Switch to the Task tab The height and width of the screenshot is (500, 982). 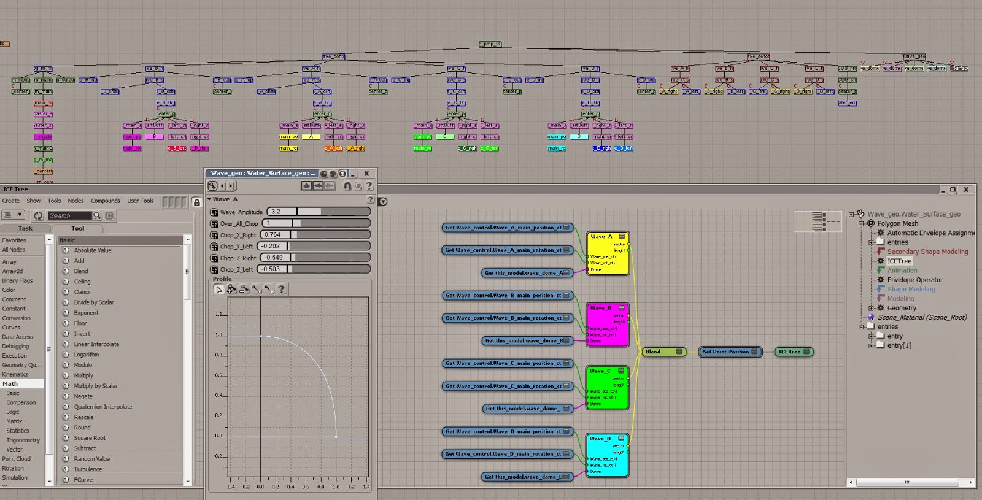(26, 228)
